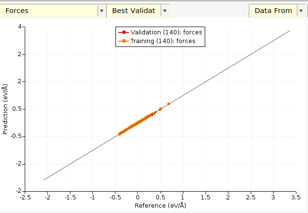Click the upper-right end of the diagonal line
Screen dimensions: 308x213
pyautogui.click(x=290, y=30)
